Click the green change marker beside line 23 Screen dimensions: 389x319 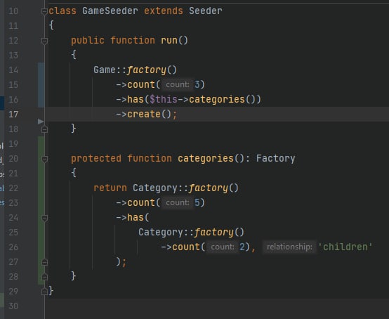pos(41,210)
